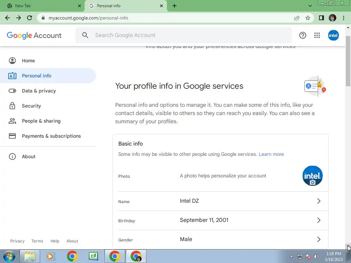Open File Explorer from taskbar
This screenshot has width=351, height=263.
click(30, 256)
